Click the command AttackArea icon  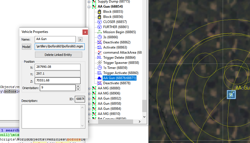tap(100, 52)
